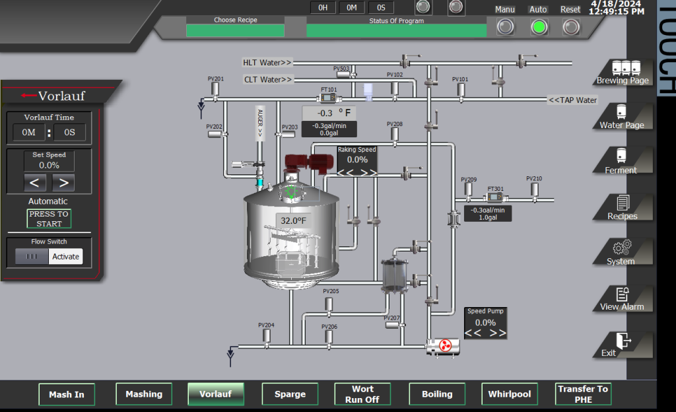Go to the Ferment page icon
The height and width of the screenshot is (412, 676).
621,156
